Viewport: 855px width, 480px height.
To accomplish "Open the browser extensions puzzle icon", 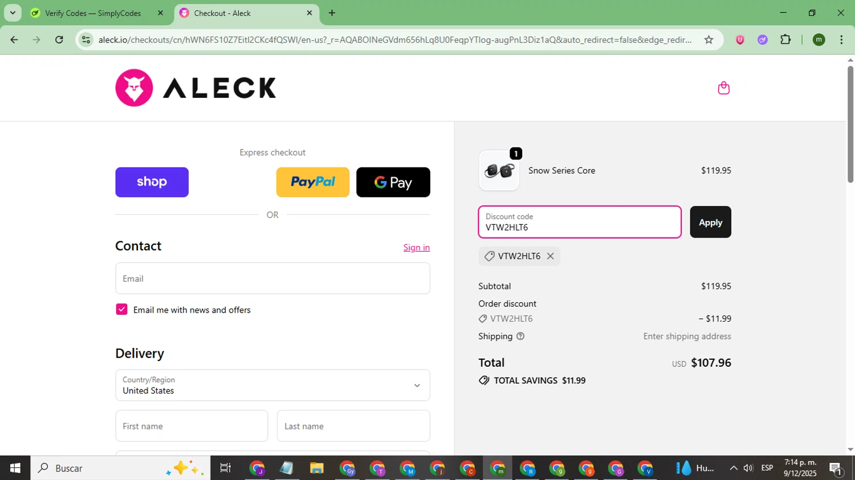I will pos(785,40).
